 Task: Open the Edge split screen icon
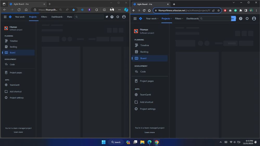[x=104, y=10]
